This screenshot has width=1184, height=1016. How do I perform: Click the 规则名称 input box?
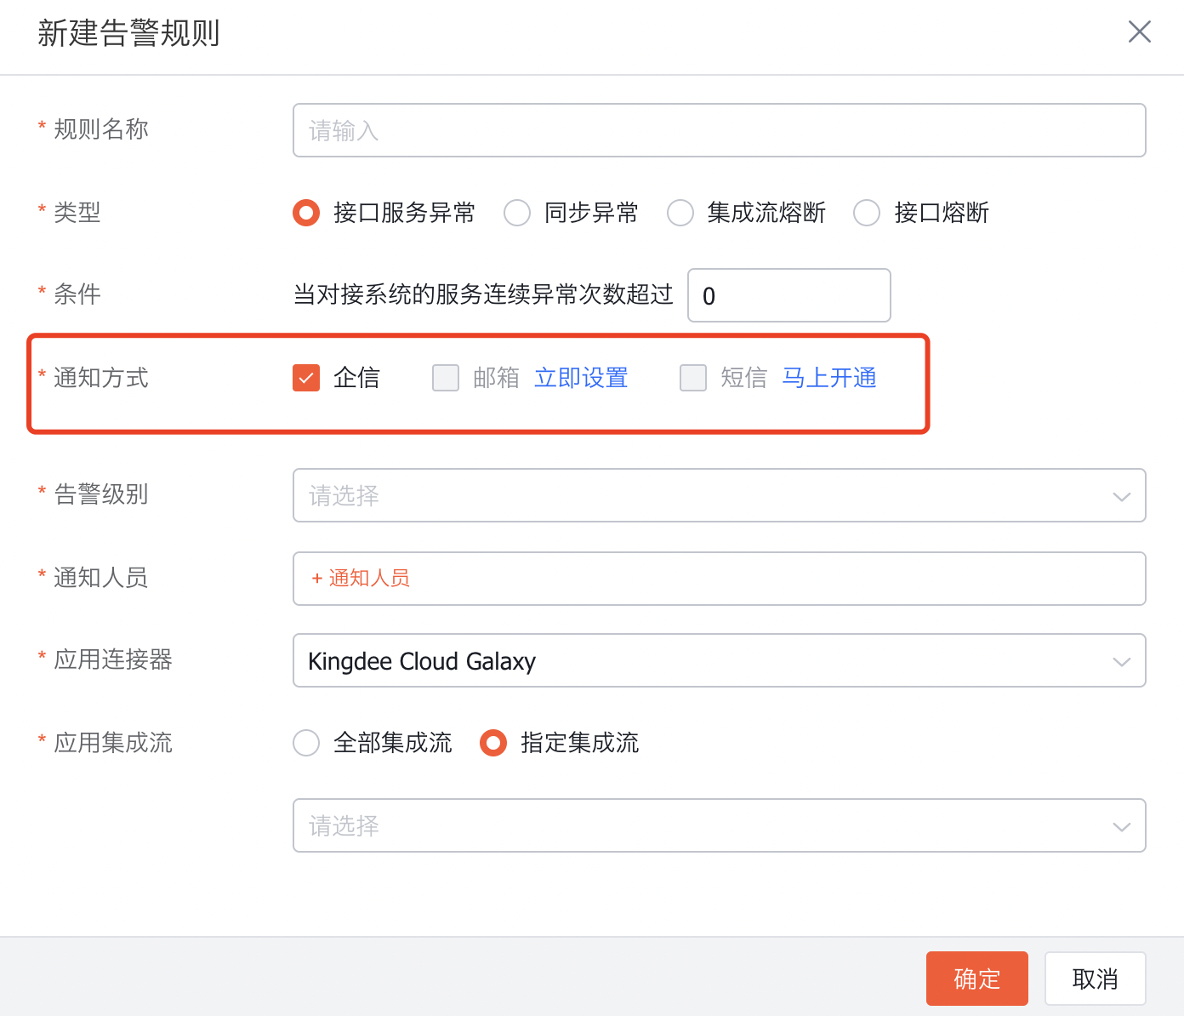click(719, 130)
